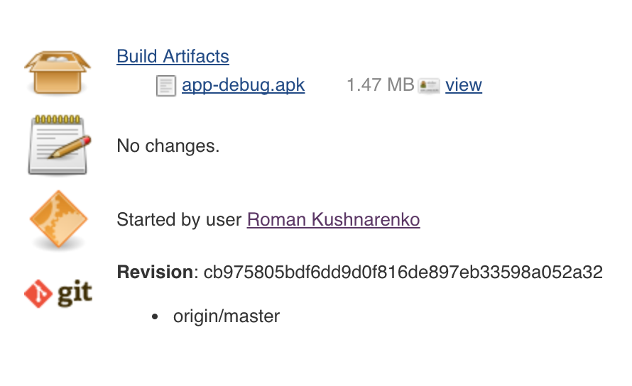This screenshot has width=632, height=386.
Task: Open Roman Kushnarenko's user profile
Action: point(333,220)
